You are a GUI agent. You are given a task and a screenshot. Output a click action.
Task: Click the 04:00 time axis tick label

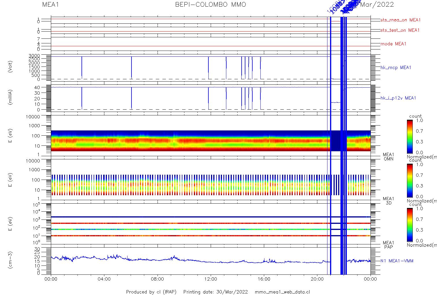point(104,279)
